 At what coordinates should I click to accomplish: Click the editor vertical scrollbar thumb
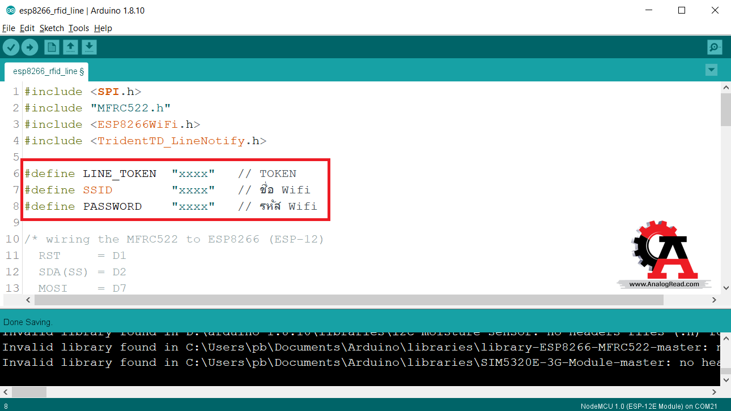725,110
